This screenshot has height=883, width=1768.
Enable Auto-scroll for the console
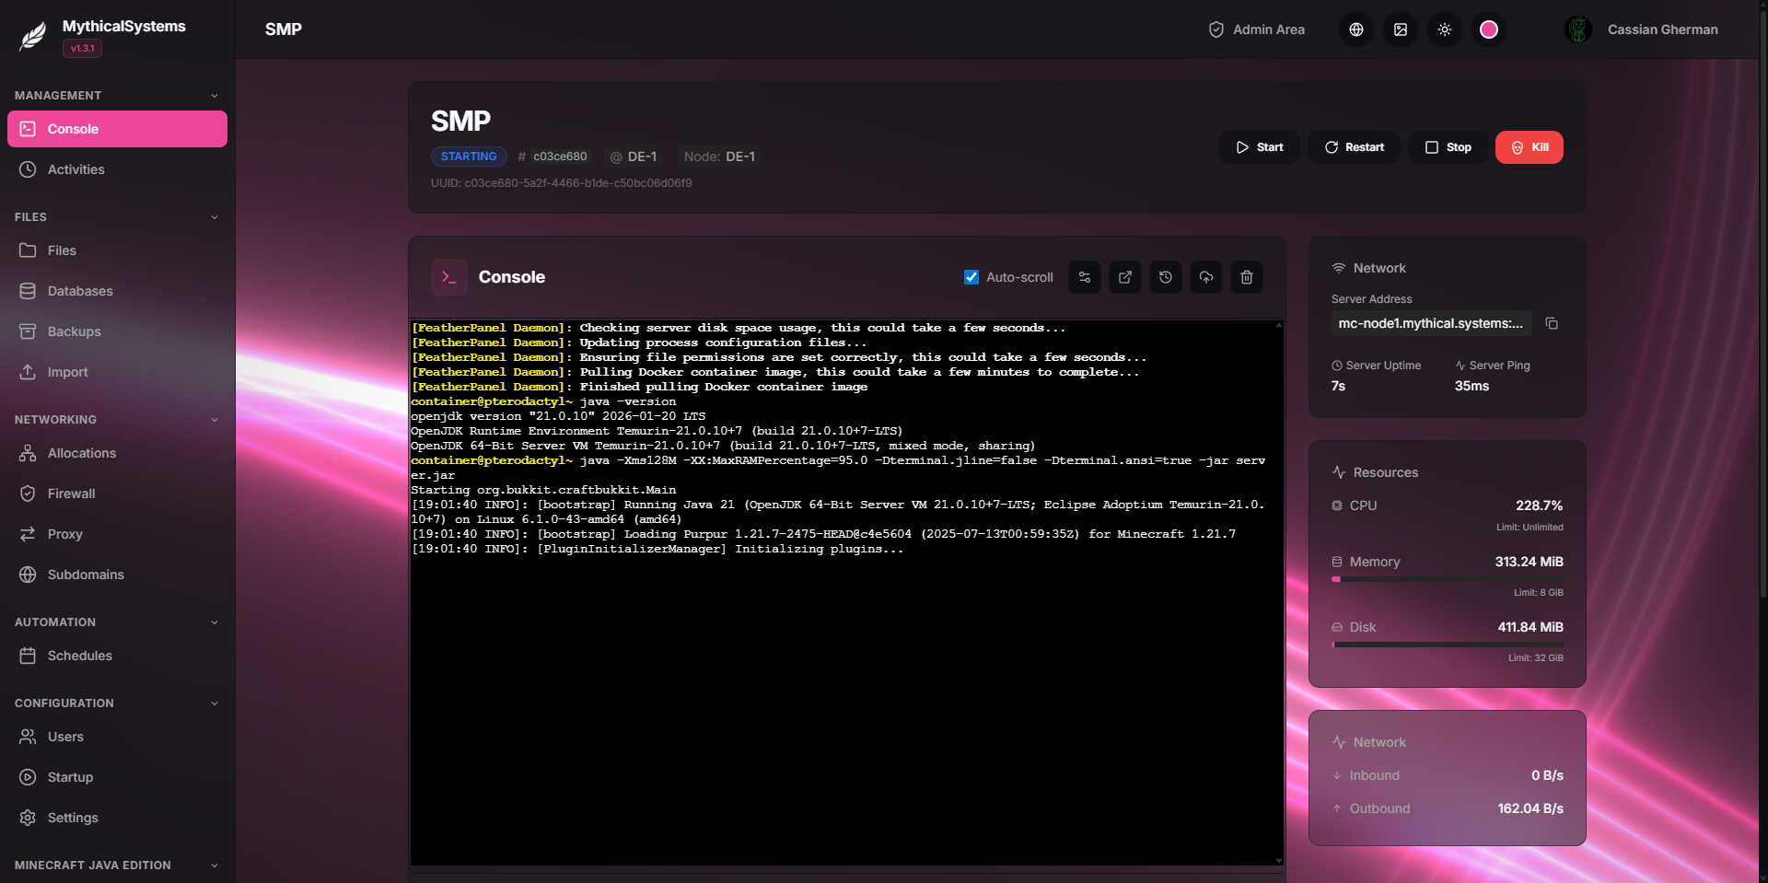coord(971,277)
